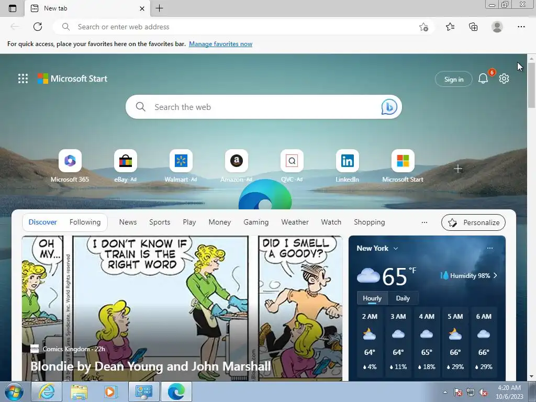Add this page to favorites star icon
This screenshot has width=536, height=402.
point(423,27)
